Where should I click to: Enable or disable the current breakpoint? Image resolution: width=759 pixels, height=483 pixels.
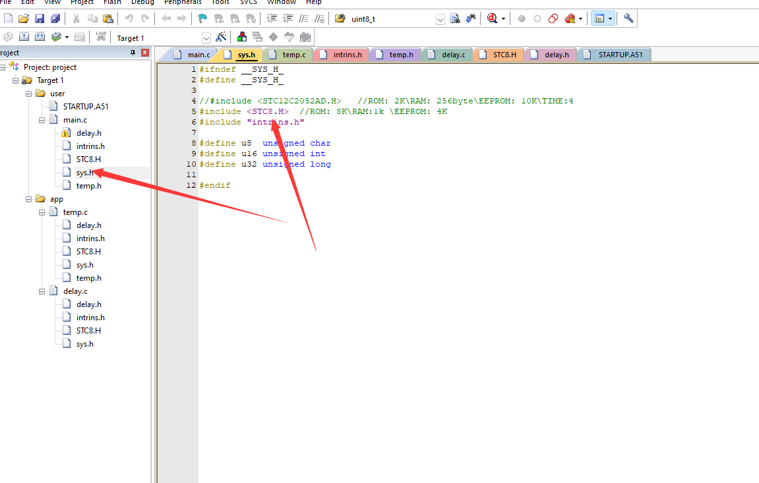(x=537, y=18)
